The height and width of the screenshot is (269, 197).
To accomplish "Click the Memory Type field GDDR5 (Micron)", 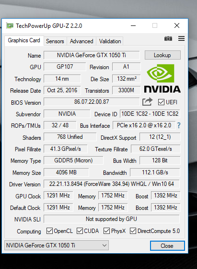I will click(73, 160).
